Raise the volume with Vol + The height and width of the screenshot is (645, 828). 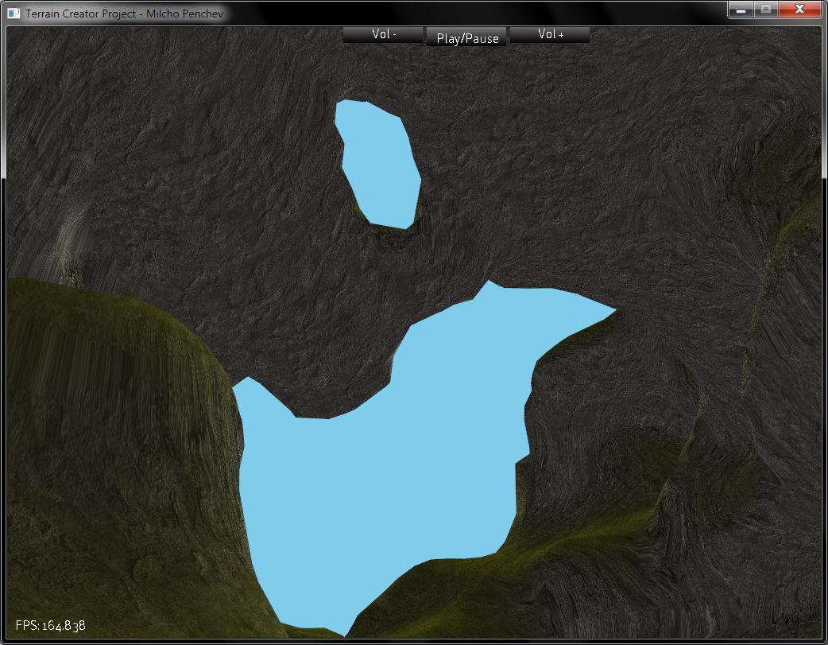[550, 34]
